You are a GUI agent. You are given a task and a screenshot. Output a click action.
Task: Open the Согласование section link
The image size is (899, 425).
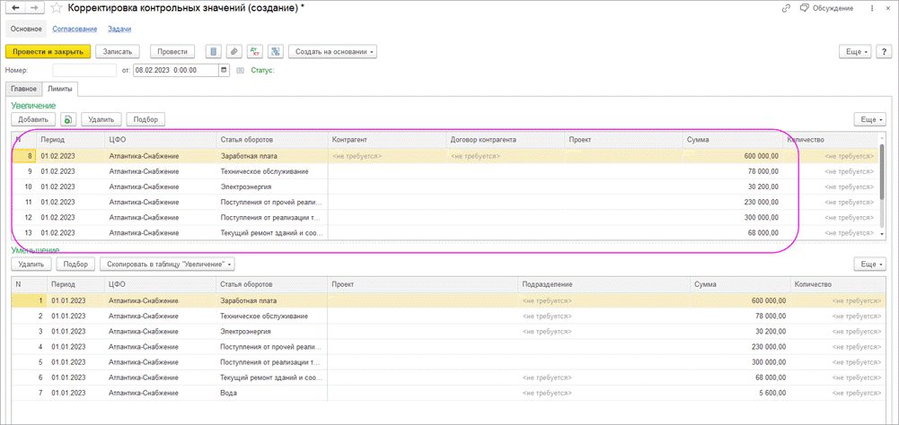tap(75, 29)
